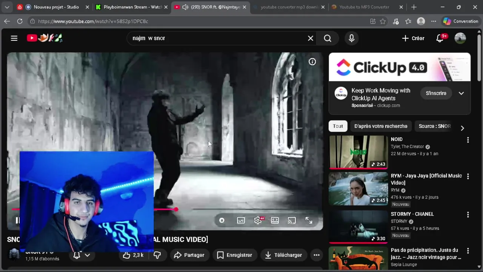483x272 pixels.
Task: Show video info card icon
Action: pyautogui.click(x=312, y=62)
